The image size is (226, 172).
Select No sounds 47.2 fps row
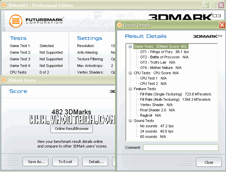(157, 126)
